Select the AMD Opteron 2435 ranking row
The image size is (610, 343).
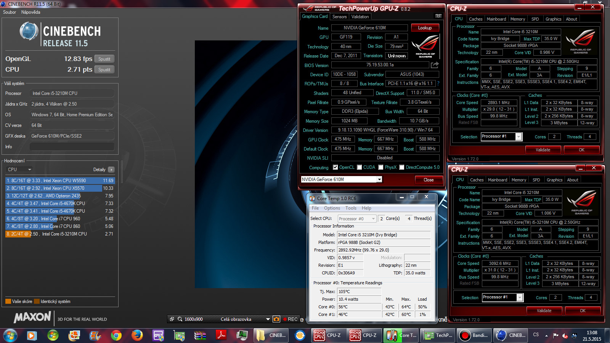pyautogui.click(x=60, y=196)
